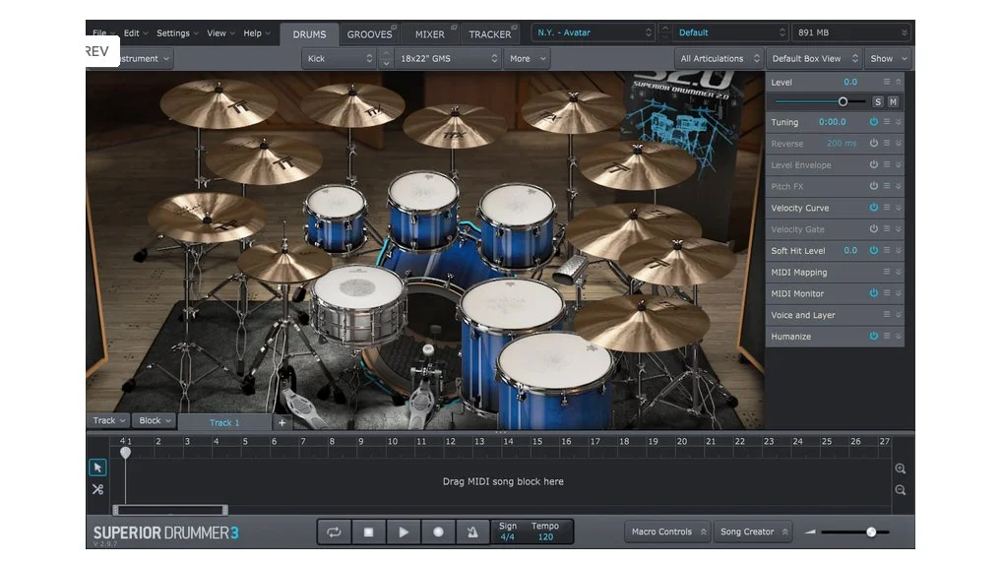
Task: Disable the Humanize power toggle
Action: [873, 336]
